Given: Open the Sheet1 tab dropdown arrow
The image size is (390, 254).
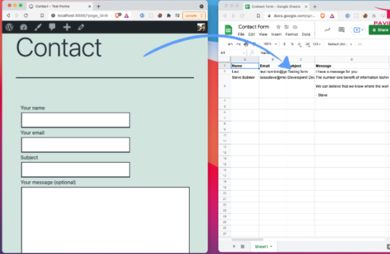Looking at the screenshot, I should tap(271, 246).
